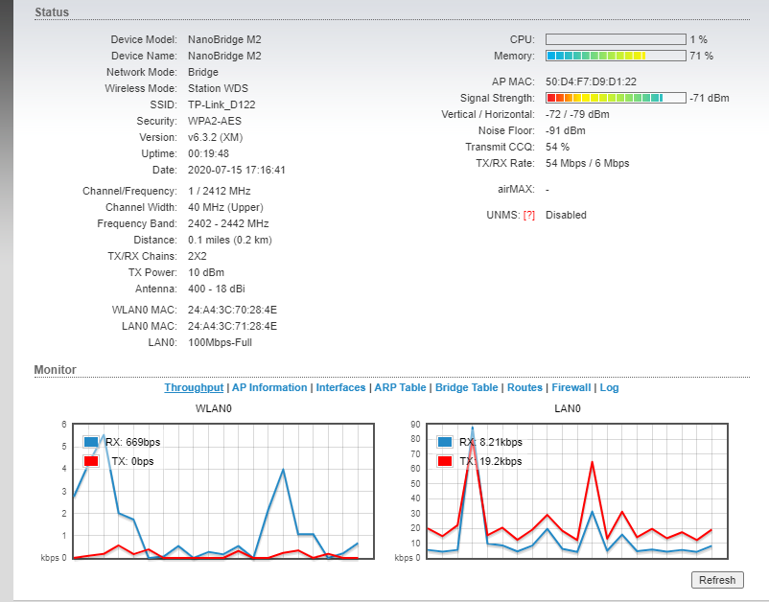Click the Transmit CCQ value 54 %
769x602 pixels.
558,147
